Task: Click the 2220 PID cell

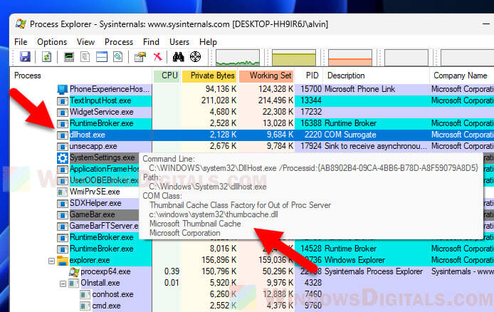Action: coord(313,135)
